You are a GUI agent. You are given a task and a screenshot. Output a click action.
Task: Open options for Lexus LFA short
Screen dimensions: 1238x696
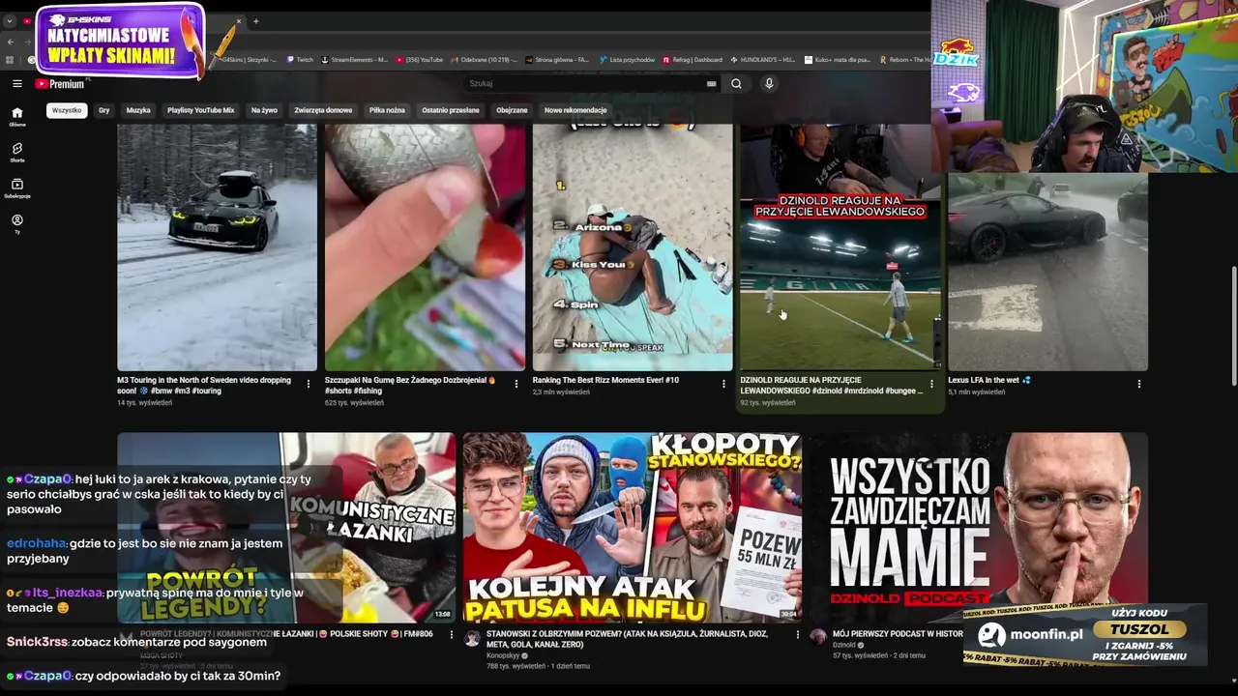[x=1138, y=384]
